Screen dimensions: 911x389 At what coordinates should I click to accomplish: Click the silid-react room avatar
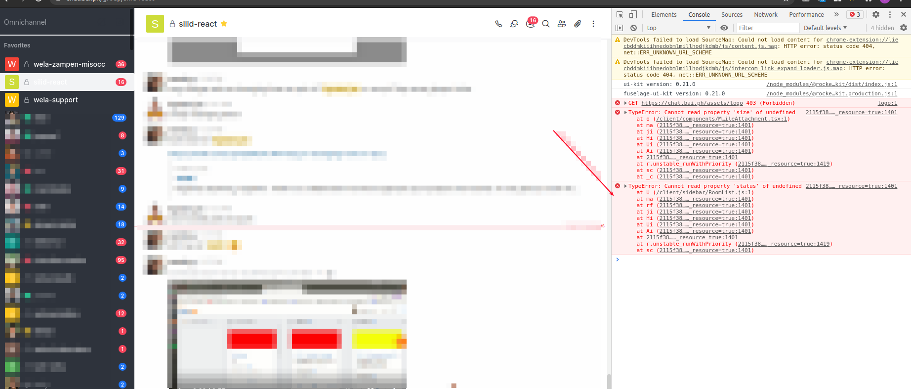(155, 24)
